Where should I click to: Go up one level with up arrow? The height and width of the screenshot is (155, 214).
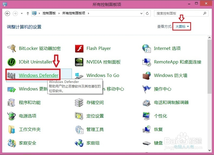pyautogui.click(x=28, y=14)
